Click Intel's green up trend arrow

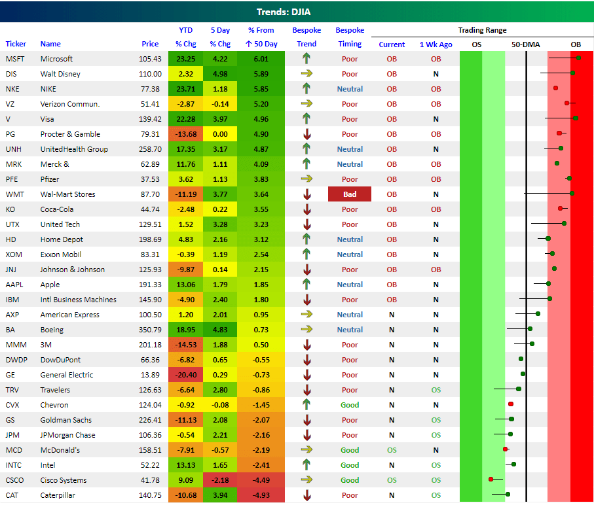[306, 465]
